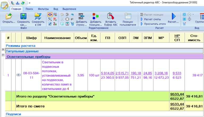
Task: Click the Наименование column header
Action: point(57,38)
